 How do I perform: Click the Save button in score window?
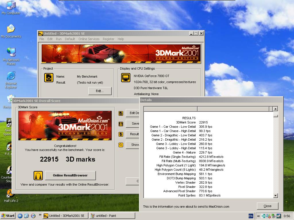(133, 123)
